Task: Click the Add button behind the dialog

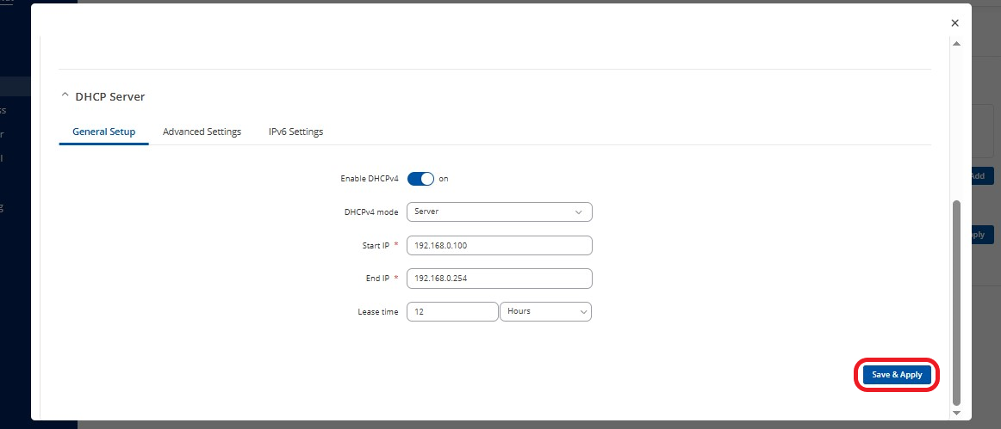Action: 977,176
